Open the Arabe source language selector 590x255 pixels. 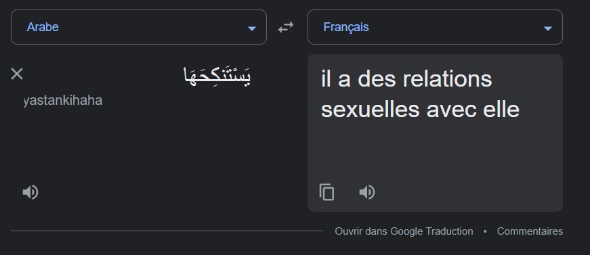[139, 27]
